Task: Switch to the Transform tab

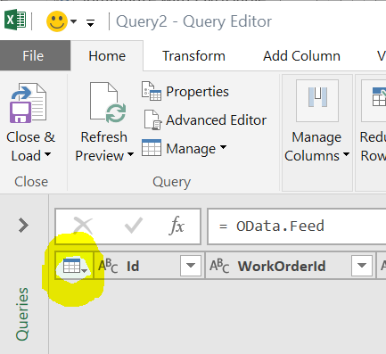Action: coord(193,56)
